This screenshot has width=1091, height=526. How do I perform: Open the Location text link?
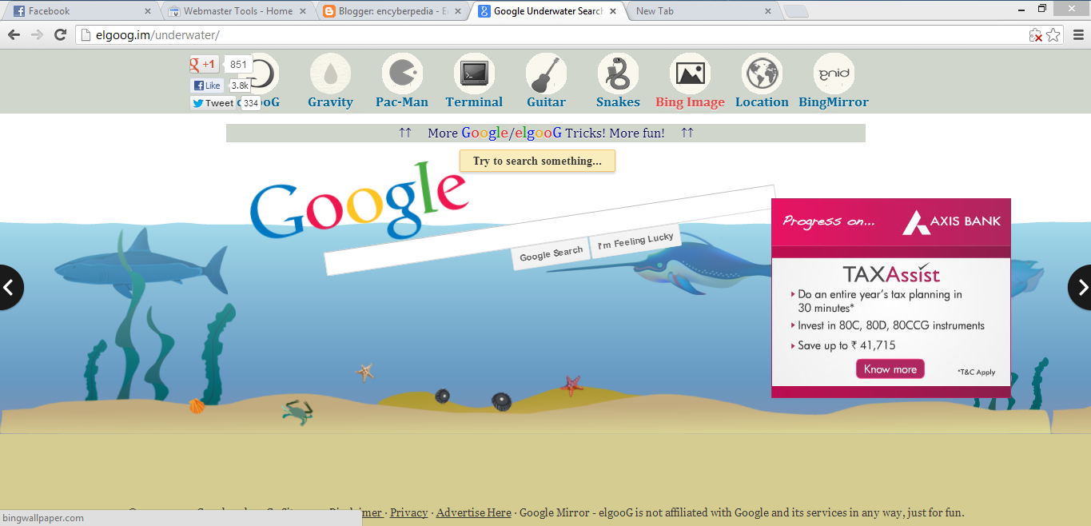pyautogui.click(x=762, y=102)
